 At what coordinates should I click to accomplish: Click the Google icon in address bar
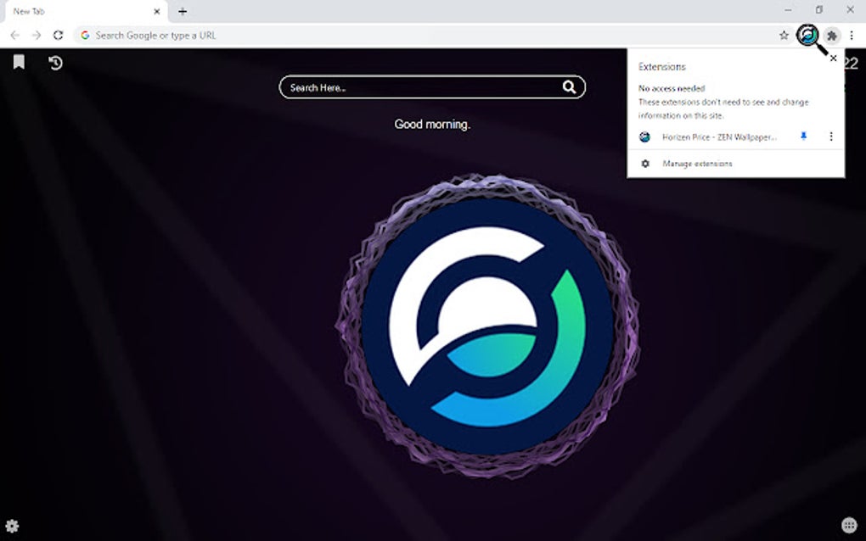[85, 36]
